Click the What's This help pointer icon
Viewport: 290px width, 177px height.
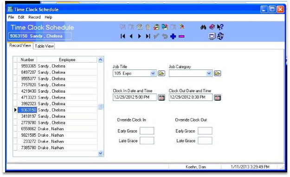pos(220,27)
